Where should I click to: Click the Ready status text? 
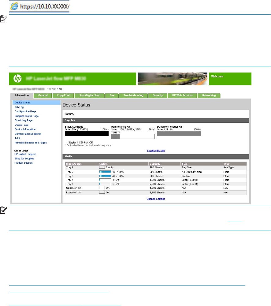(69, 114)
